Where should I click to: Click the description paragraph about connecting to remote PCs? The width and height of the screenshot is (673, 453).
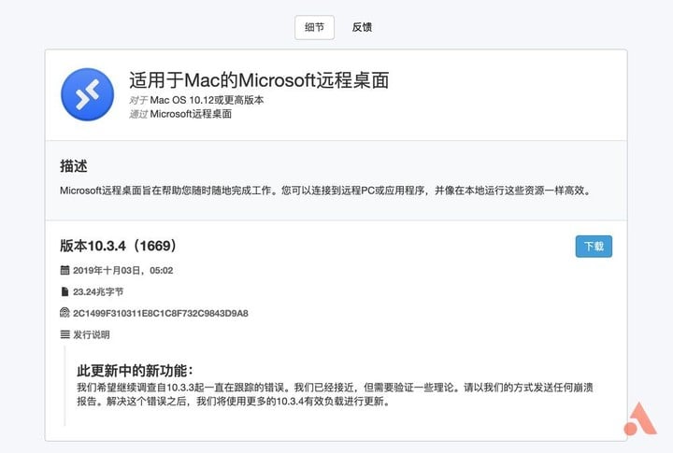pyautogui.click(x=324, y=191)
